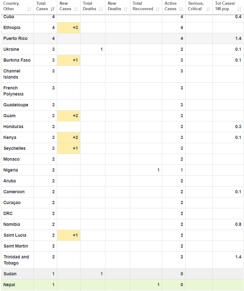Screen dimensions: 244x291
Task: Select the Puerto Rico row label
Action: click(15, 39)
